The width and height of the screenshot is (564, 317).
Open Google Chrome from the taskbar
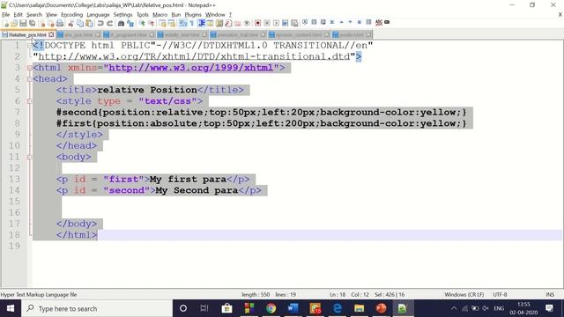click(x=271, y=308)
